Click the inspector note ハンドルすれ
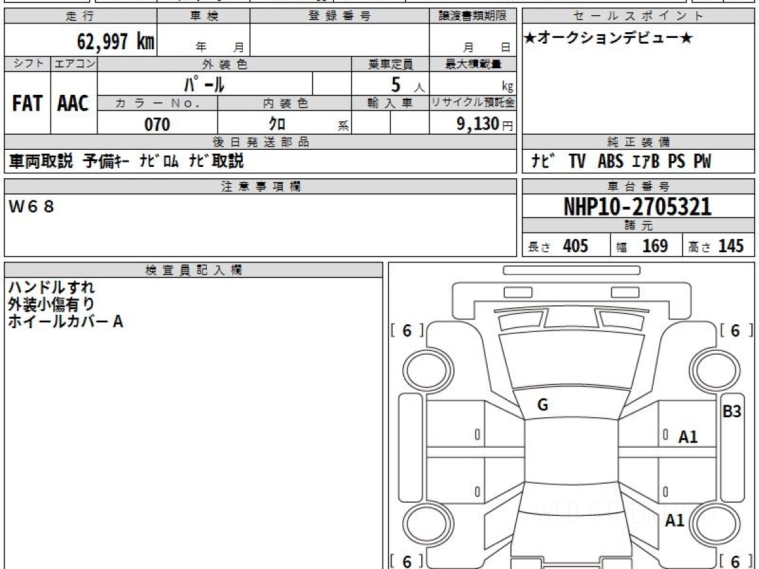Screen dimensions: 759x569 click(x=52, y=288)
